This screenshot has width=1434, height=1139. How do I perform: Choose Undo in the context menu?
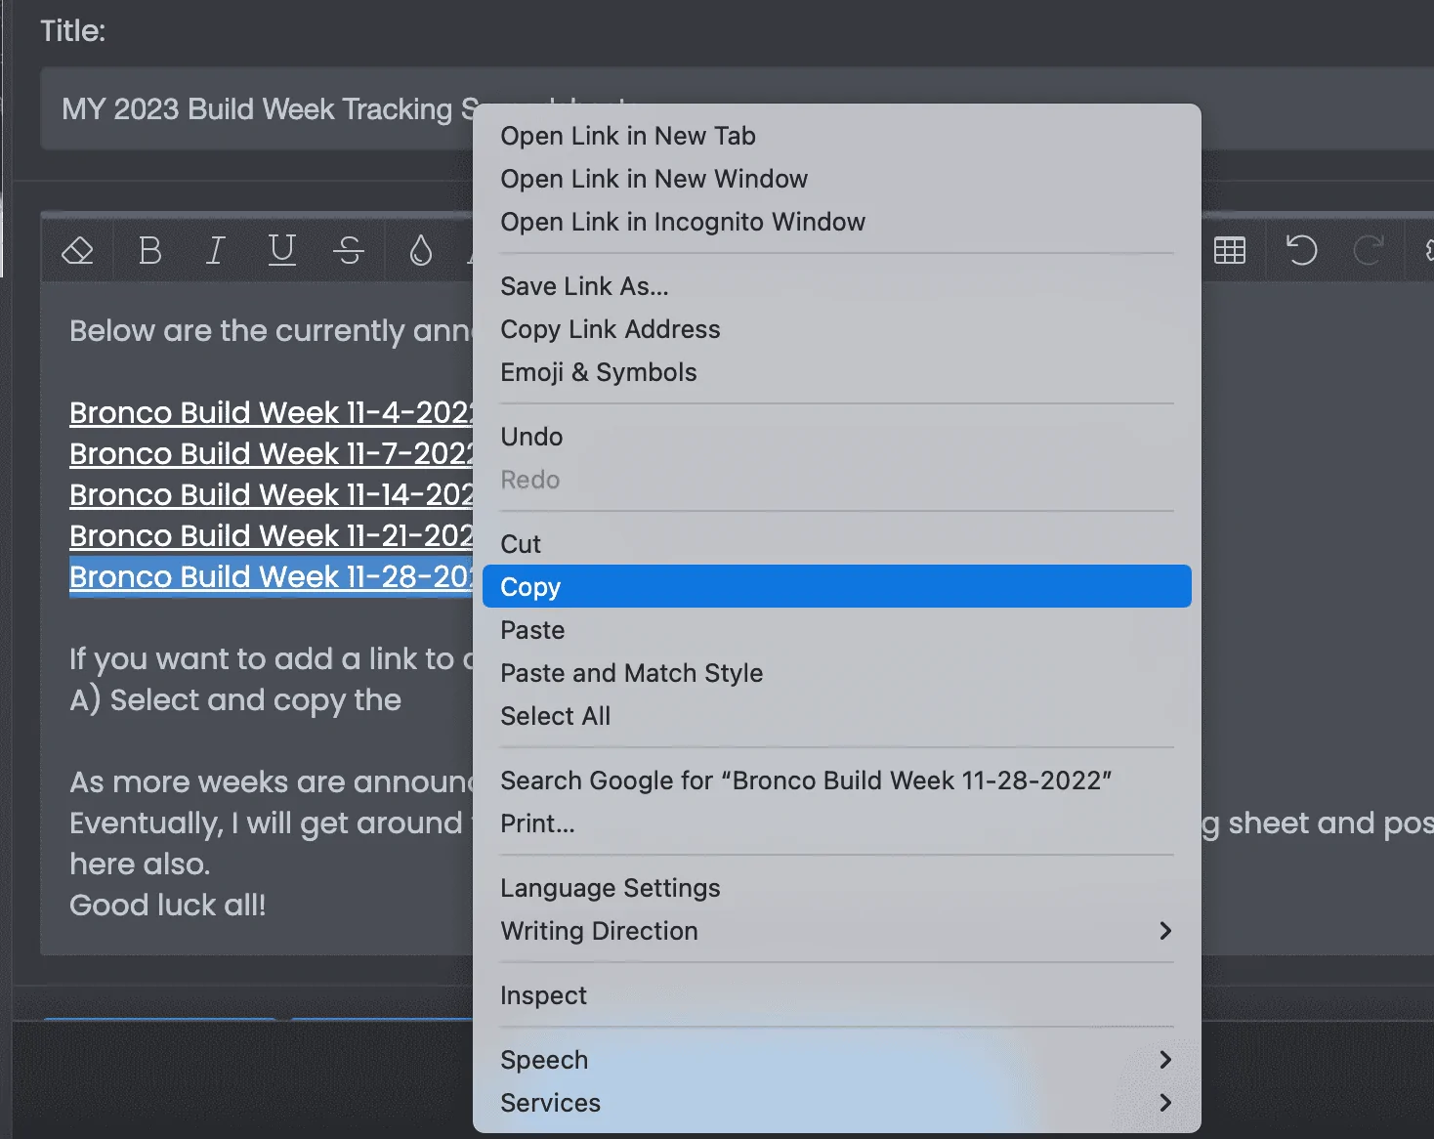click(x=837, y=437)
